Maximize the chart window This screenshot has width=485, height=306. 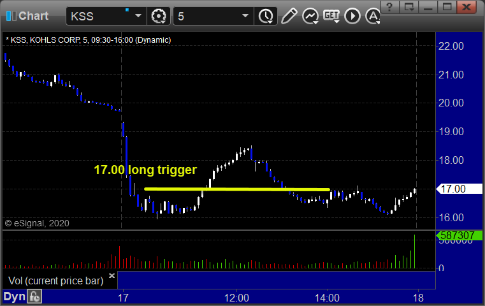pyautogui.click(x=447, y=7)
